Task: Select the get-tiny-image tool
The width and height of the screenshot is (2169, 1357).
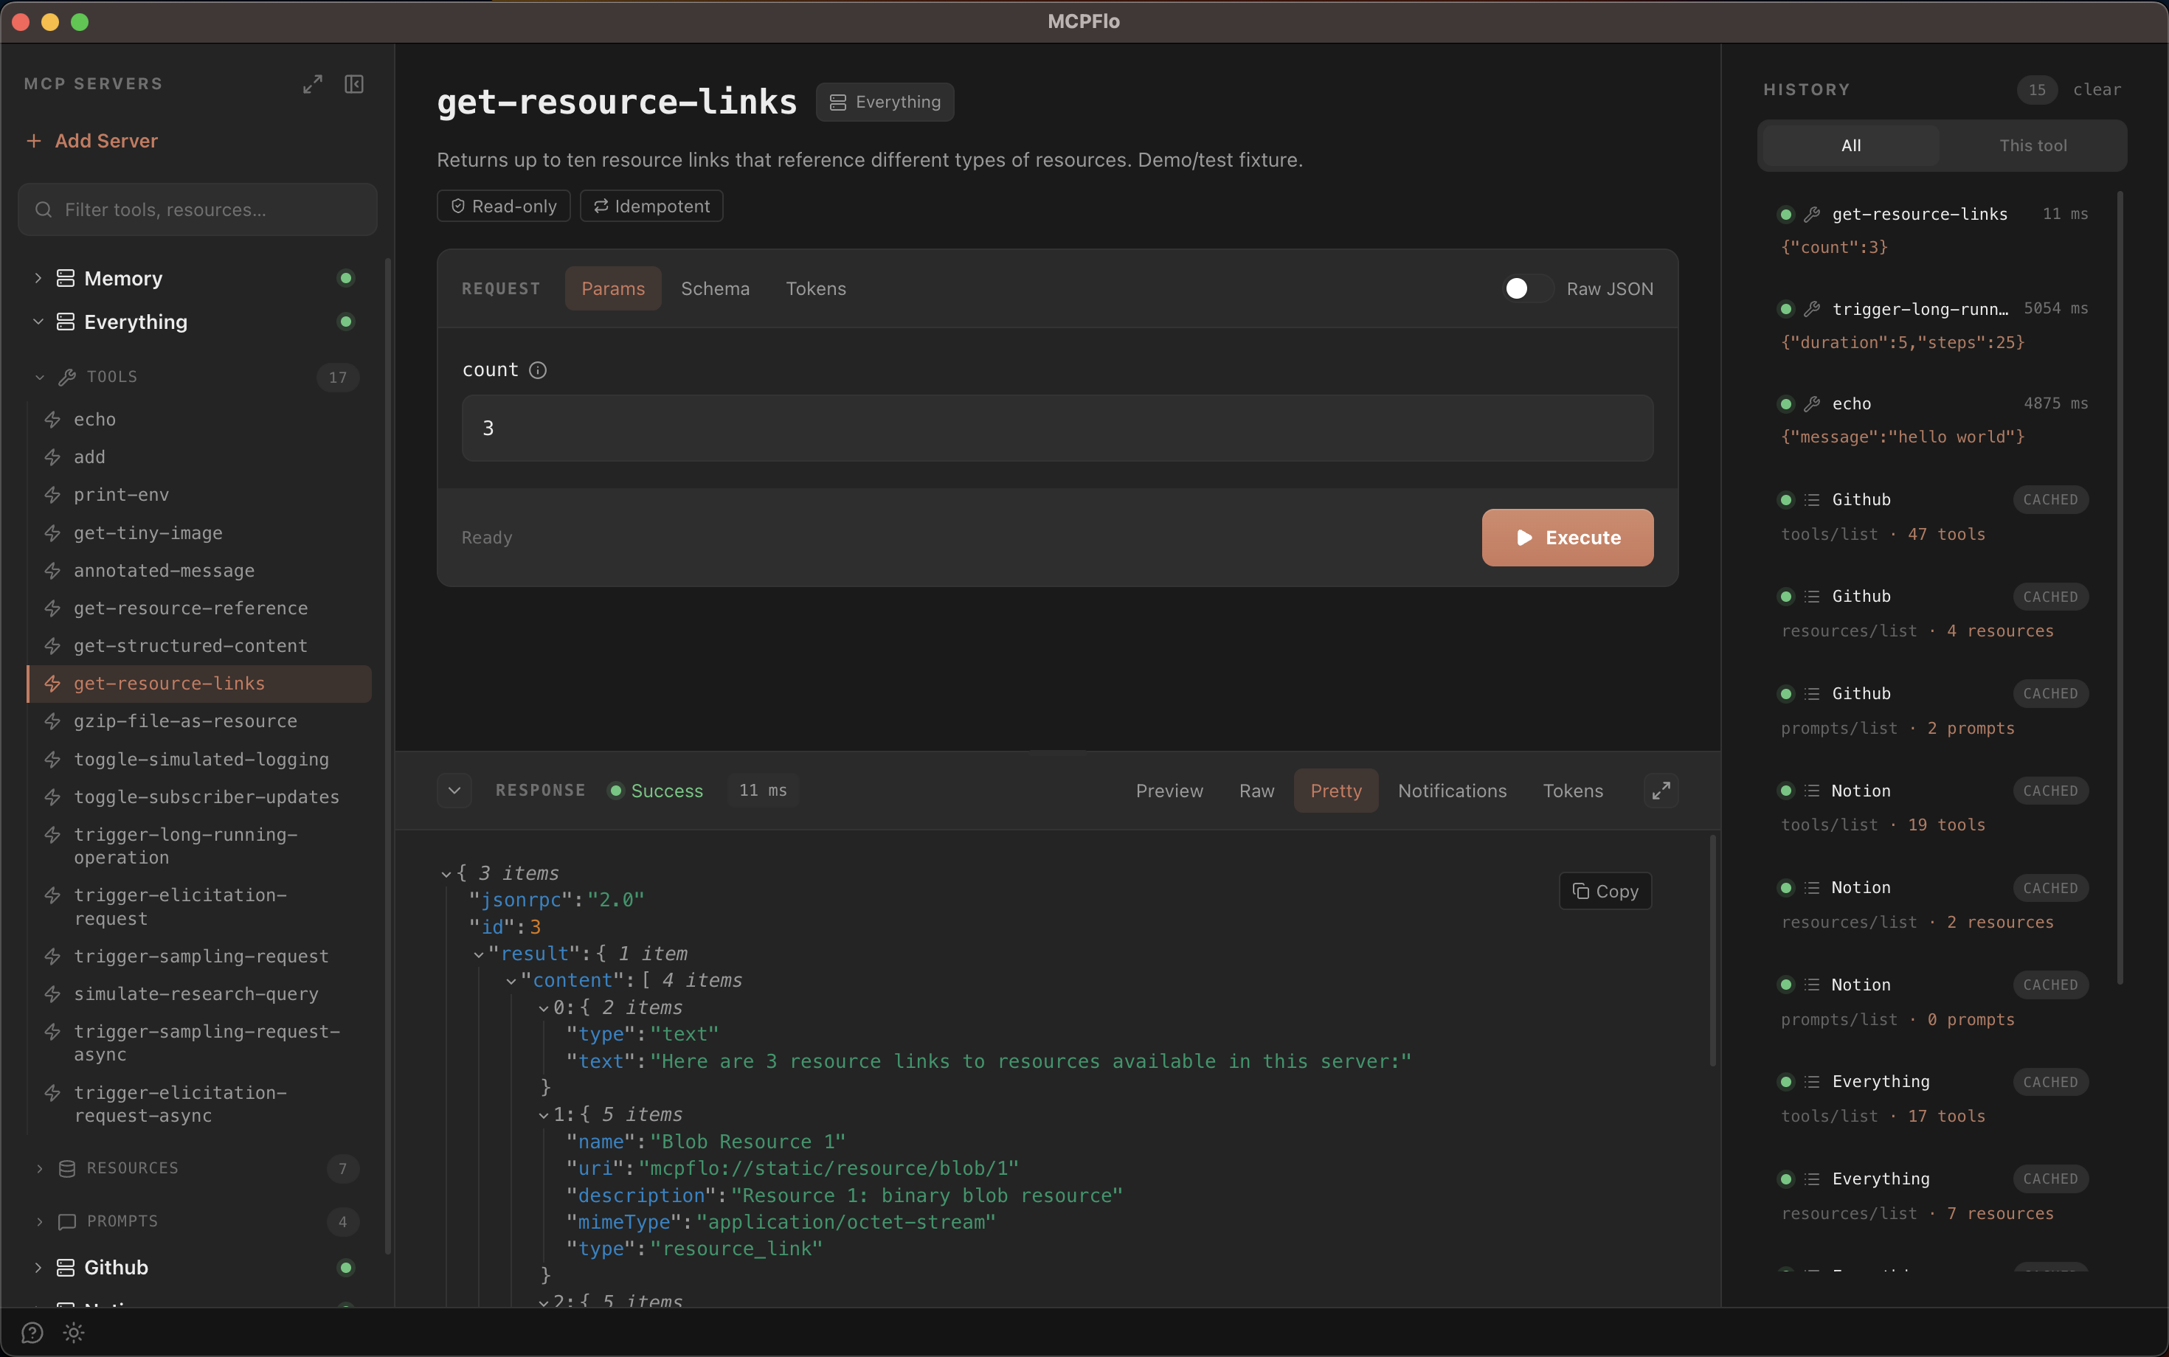Action: pos(199,533)
